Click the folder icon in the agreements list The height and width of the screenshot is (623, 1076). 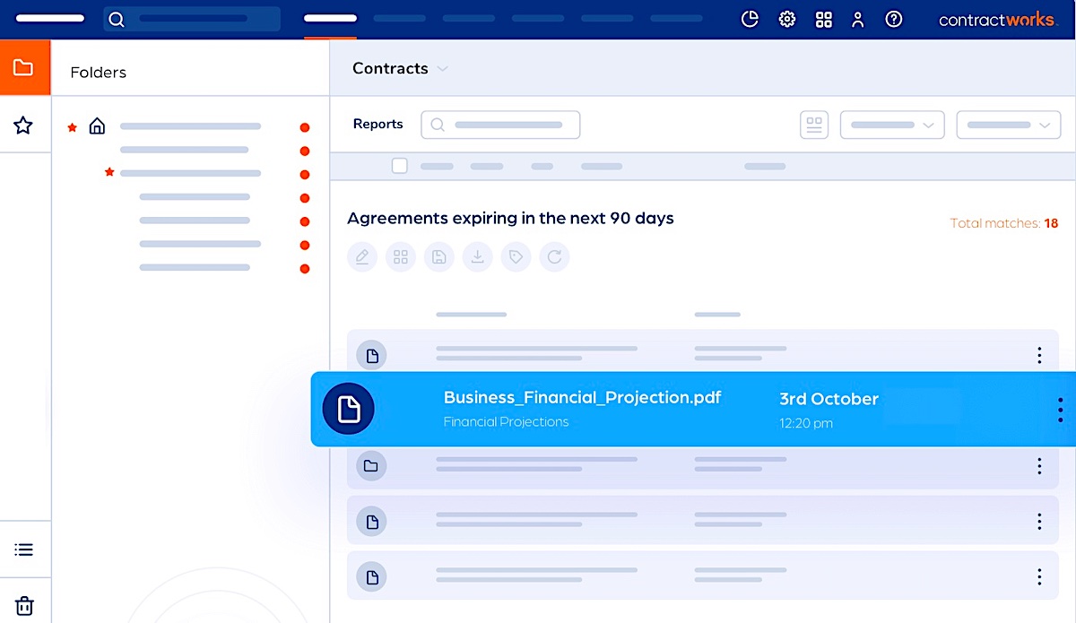pos(371,466)
